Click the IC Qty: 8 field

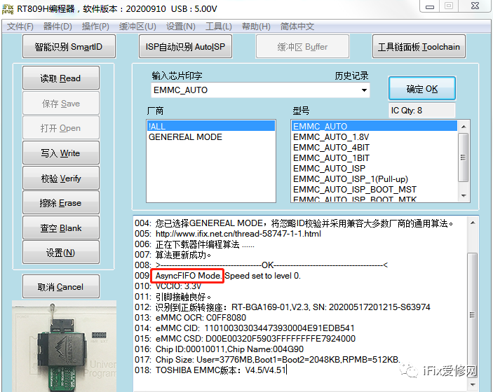coord(422,111)
